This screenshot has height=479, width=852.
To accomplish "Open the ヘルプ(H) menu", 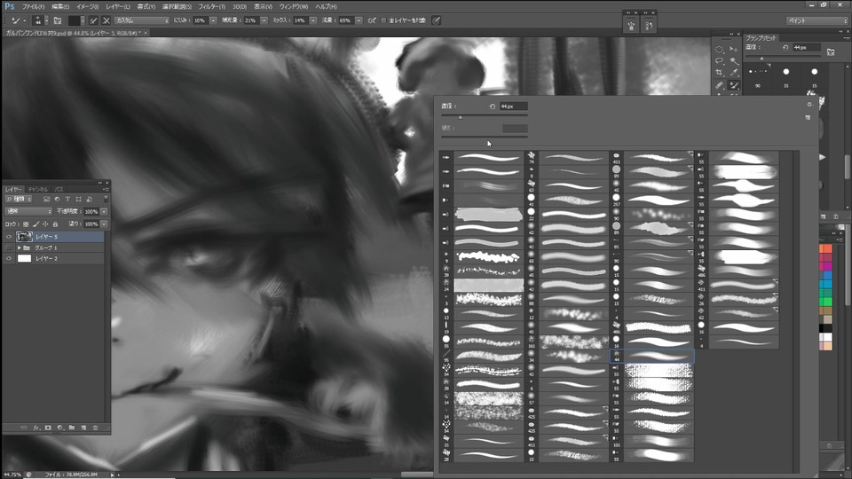I will pyautogui.click(x=326, y=6).
